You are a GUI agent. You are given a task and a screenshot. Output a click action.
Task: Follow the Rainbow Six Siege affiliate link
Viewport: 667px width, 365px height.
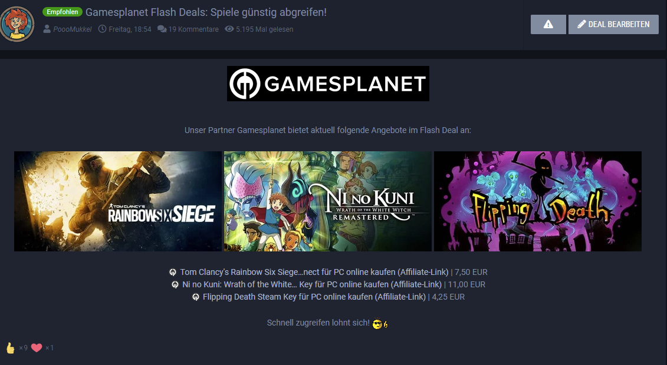click(314, 272)
